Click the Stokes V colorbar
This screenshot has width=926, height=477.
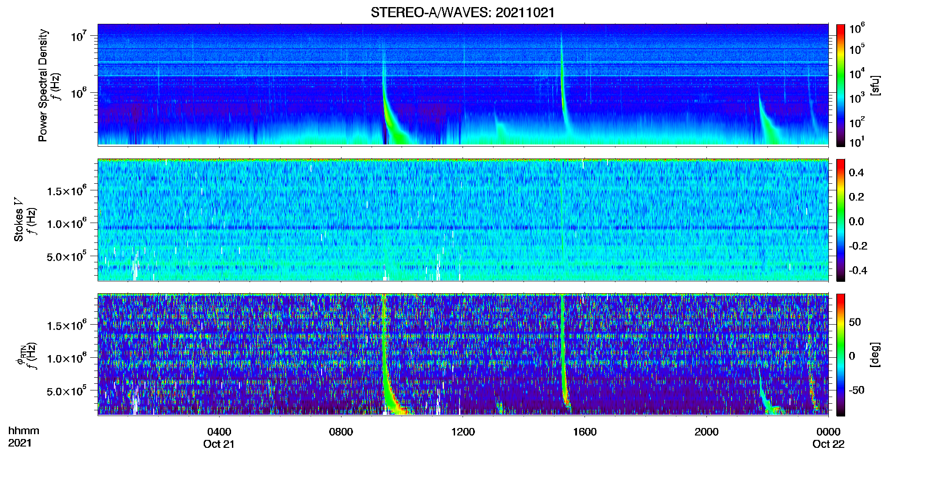[x=841, y=220]
